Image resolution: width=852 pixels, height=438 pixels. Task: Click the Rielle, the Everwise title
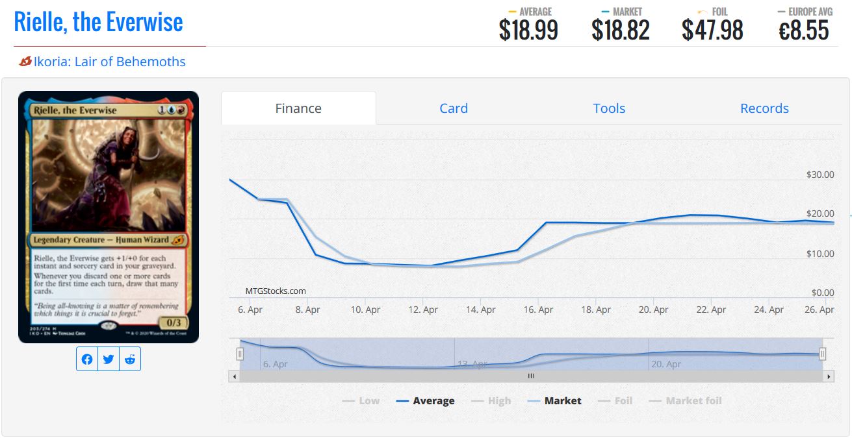pyautogui.click(x=99, y=22)
